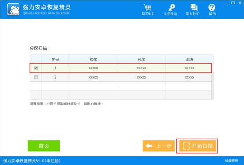The image size is (244, 165).
Task: Click the table's vertical scrollbar
Action: coord(213,82)
